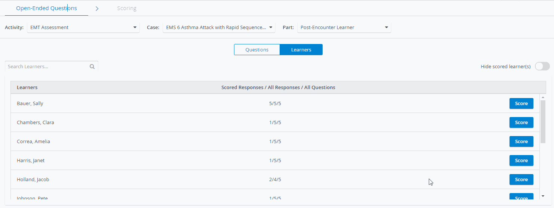The height and width of the screenshot is (208, 554).
Task: Click the scrollbar up arrow
Action: click(x=543, y=97)
